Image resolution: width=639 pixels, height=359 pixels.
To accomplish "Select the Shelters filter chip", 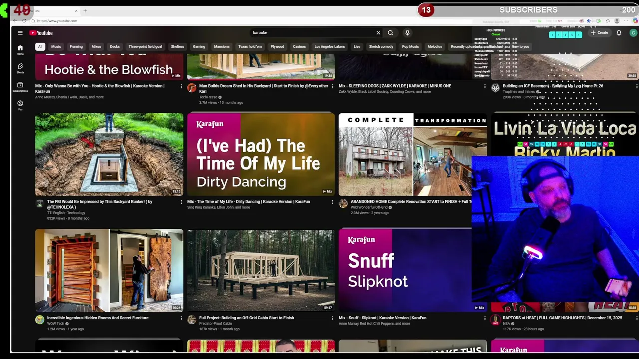I will click(x=177, y=47).
